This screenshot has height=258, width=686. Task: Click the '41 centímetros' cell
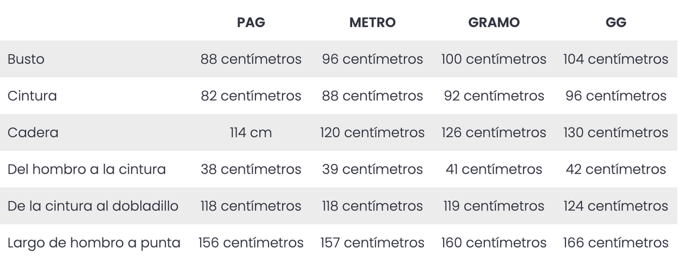(x=494, y=170)
